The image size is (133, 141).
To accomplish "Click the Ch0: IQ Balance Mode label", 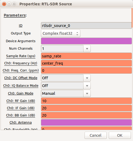I will (21, 86).
